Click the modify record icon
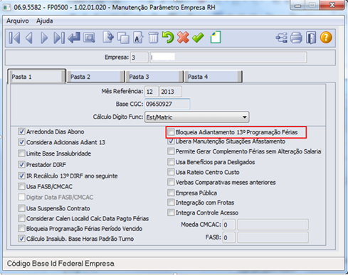 (x=138, y=38)
